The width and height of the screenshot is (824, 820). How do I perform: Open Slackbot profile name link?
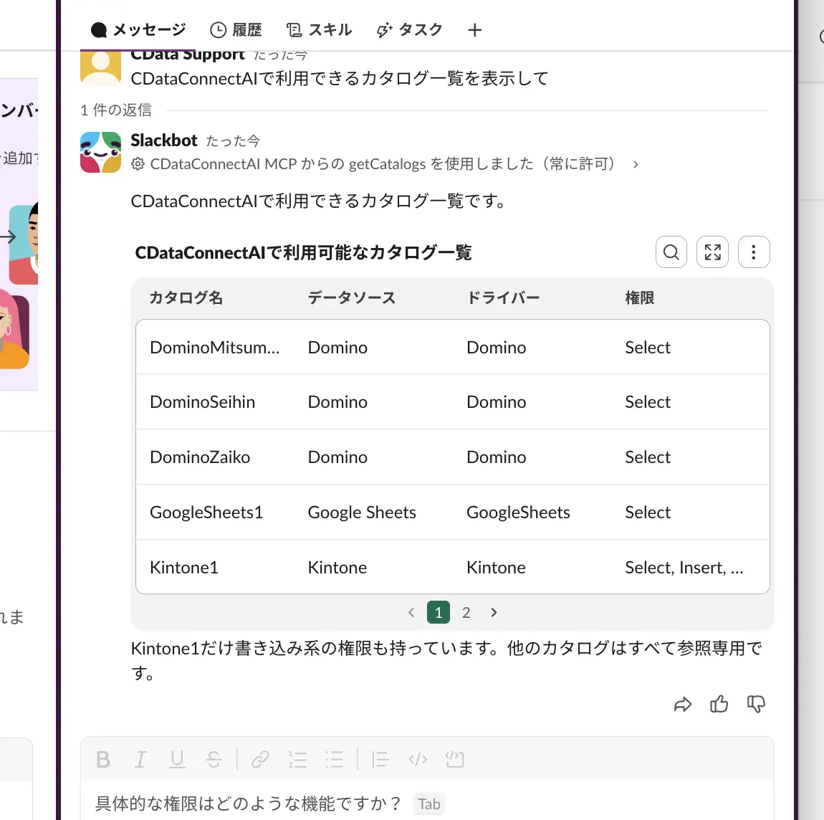point(164,140)
